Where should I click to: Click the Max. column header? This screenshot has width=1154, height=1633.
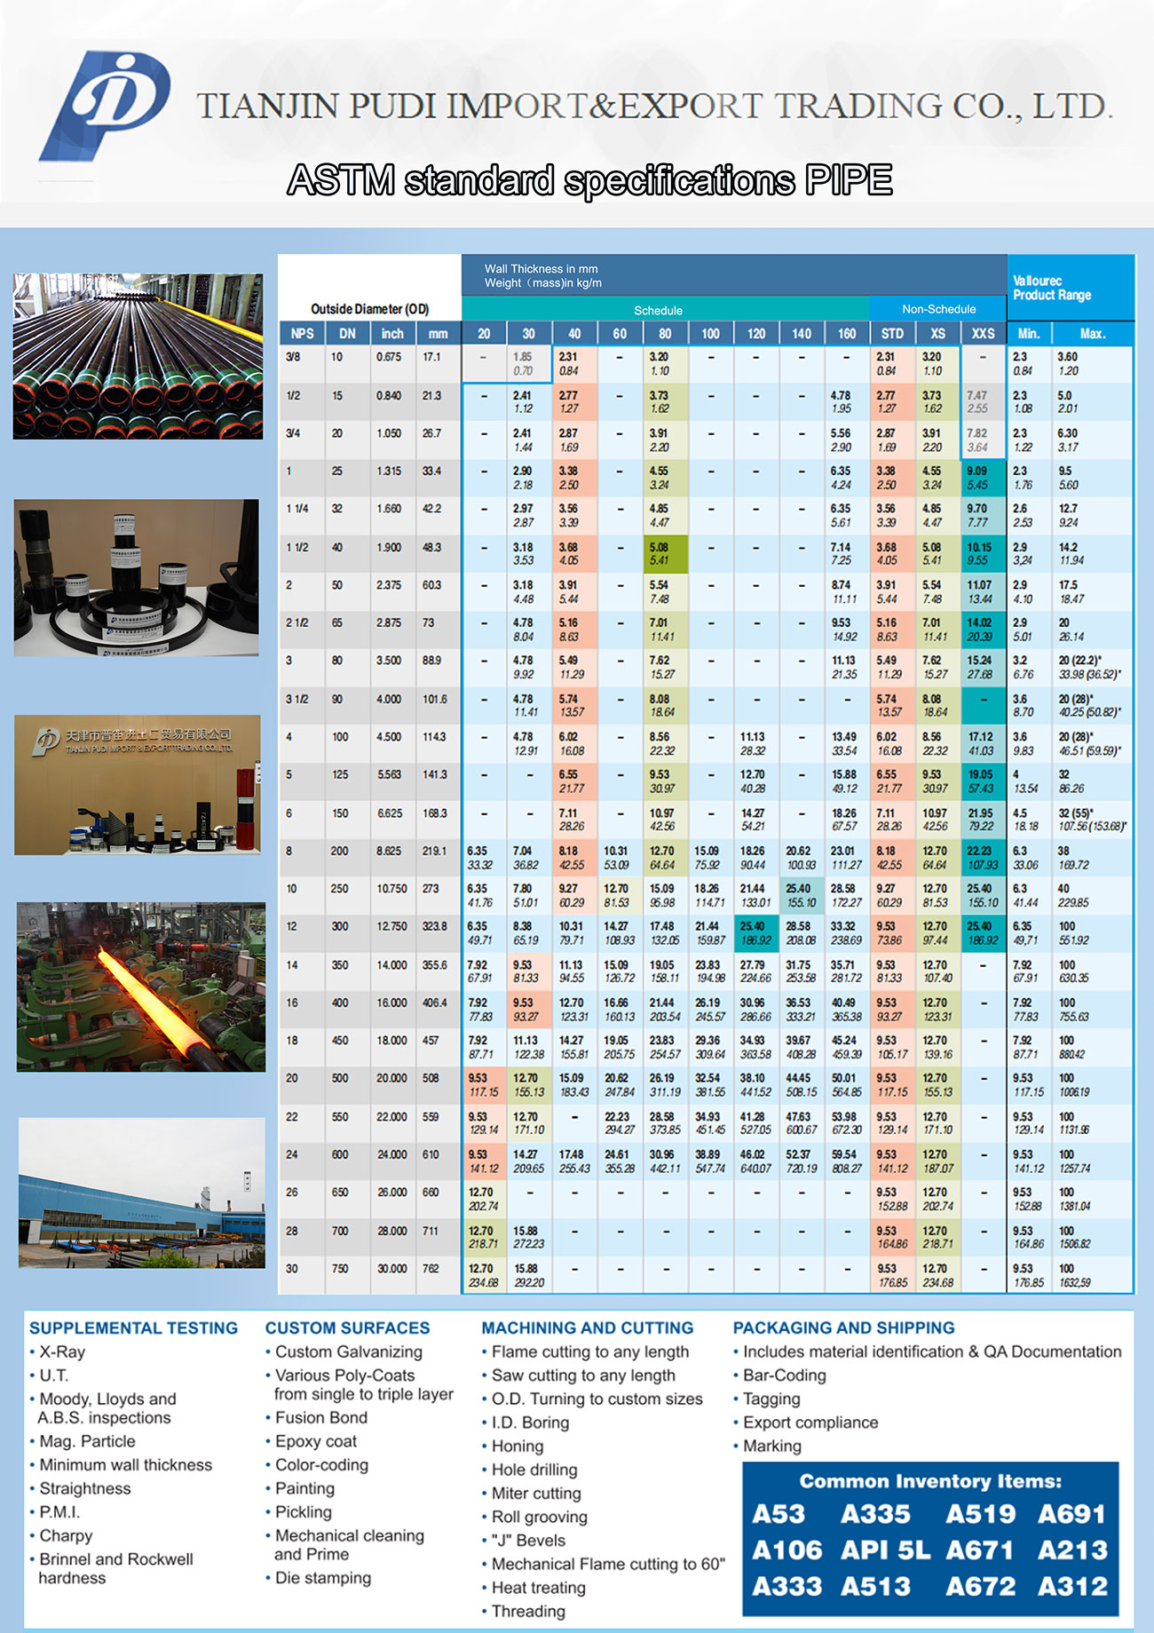[1093, 334]
